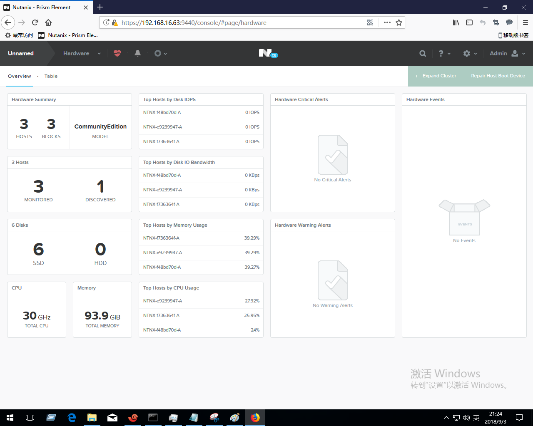
Task: Click the QR code icon in address bar
Action: (x=370, y=22)
